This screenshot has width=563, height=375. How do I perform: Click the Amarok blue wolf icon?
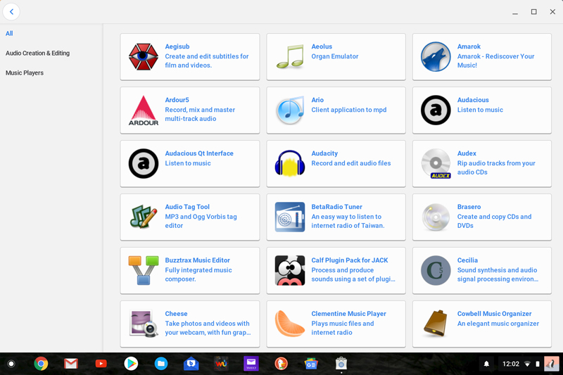(x=436, y=57)
